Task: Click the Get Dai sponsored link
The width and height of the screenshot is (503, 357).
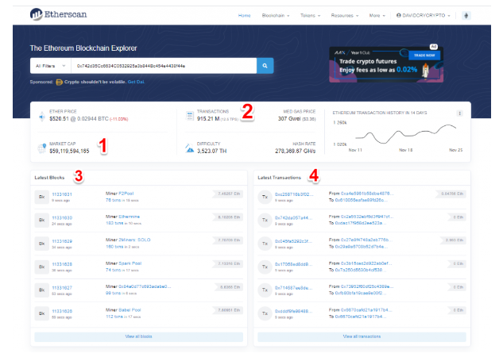Action: point(136,82)
